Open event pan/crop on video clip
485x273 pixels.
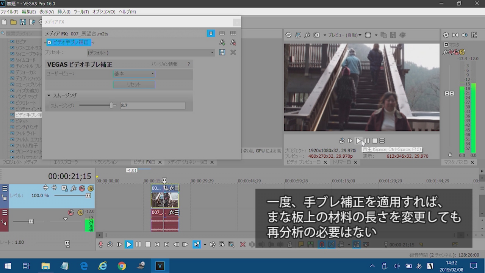pos(166,188)
